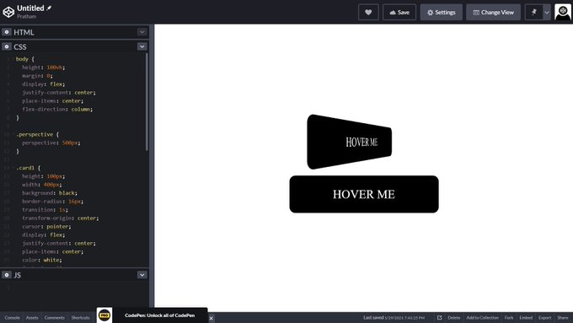Expand the HTML panel options chevron

pyautogui.click(x=142, y=32)
